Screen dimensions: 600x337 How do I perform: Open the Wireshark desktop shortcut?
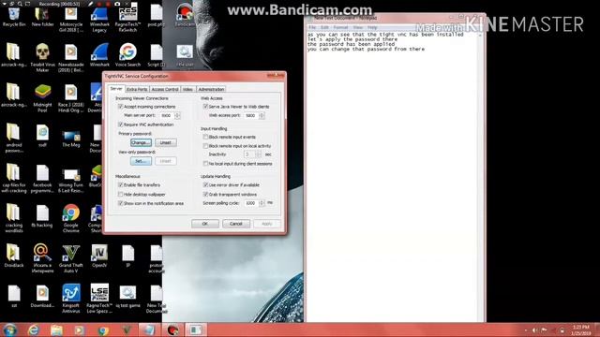click(99, 55)
